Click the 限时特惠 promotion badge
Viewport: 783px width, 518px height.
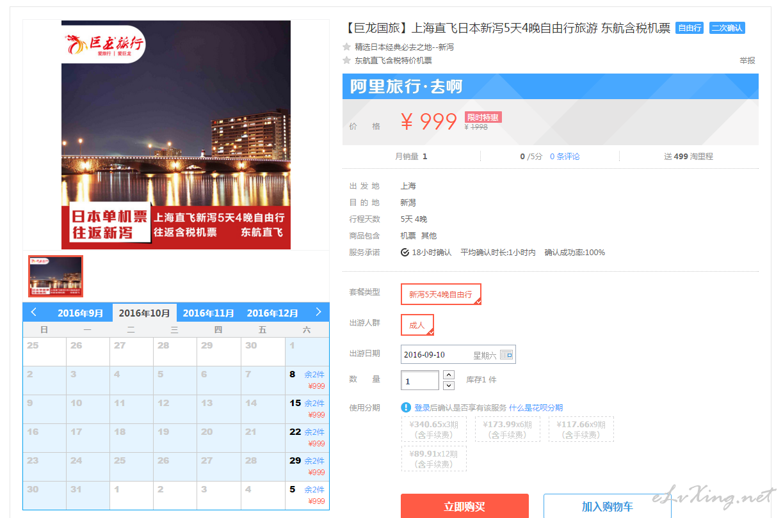[x=483, y=117]
